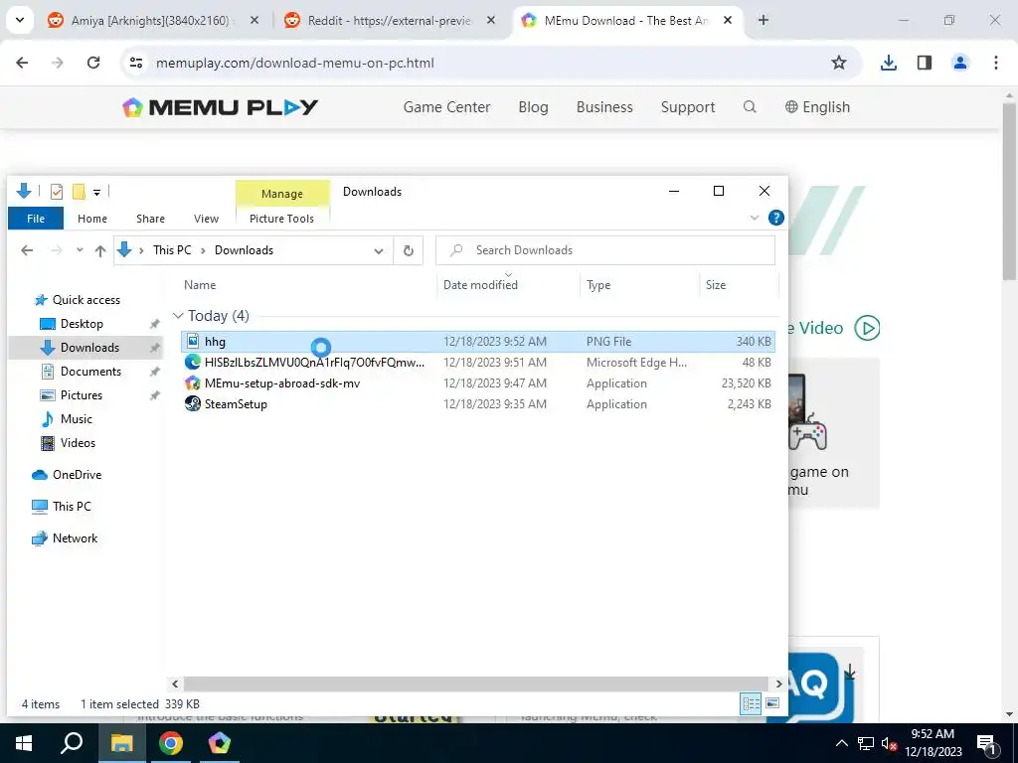Click the Windows Start button
The height and width of the screenshot is (763, 1018).
24,743
